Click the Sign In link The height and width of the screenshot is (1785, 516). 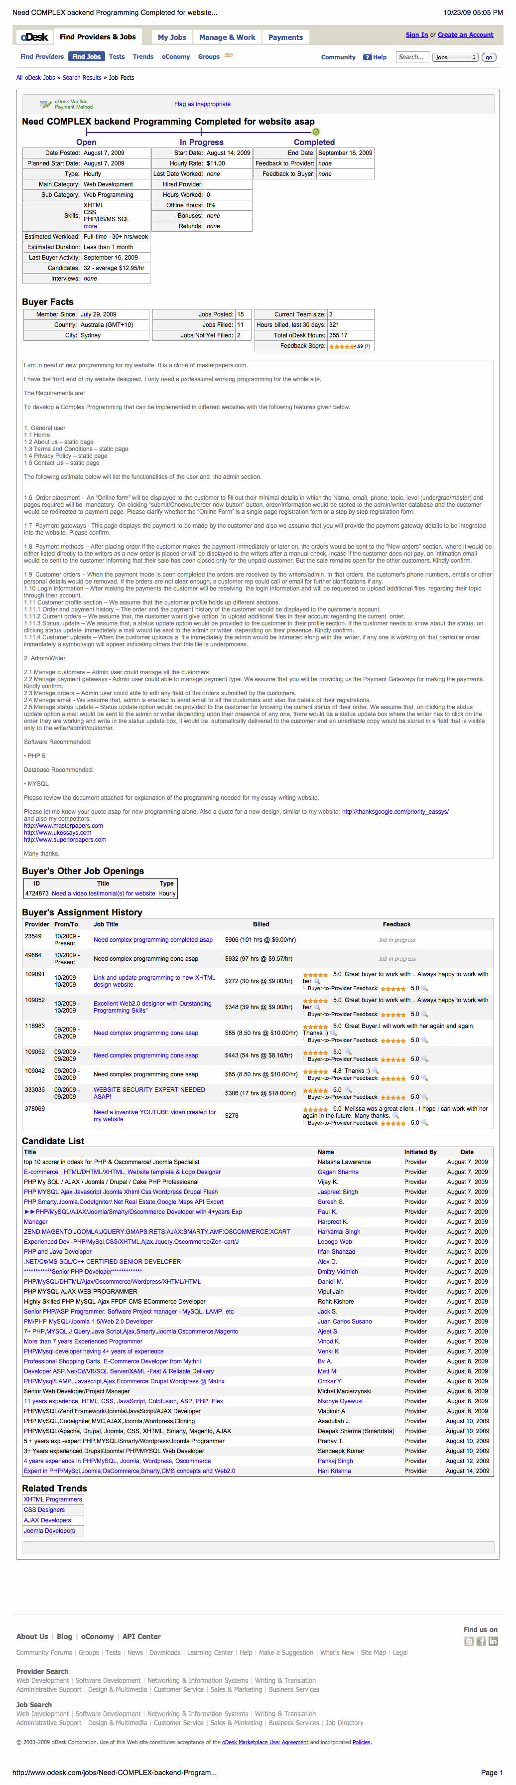[416, 35]
